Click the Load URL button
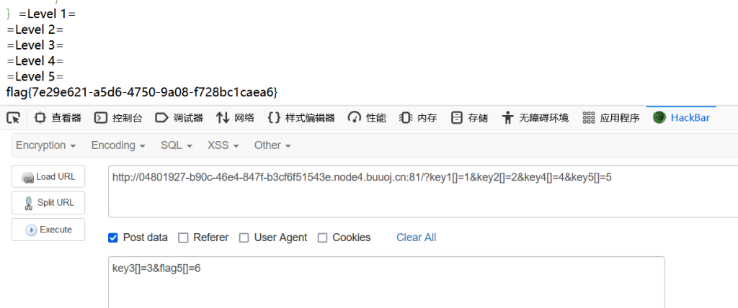The height and width of the screenshot is (308, 738). point(48,177)
